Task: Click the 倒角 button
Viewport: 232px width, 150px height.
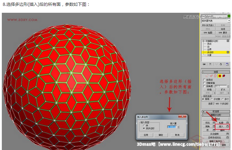Action: tap(208, 126)
